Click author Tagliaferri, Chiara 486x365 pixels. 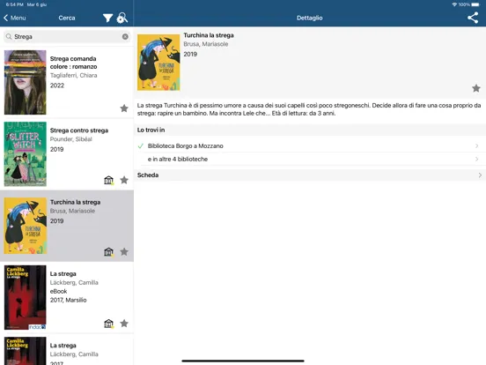click(73, 76)
